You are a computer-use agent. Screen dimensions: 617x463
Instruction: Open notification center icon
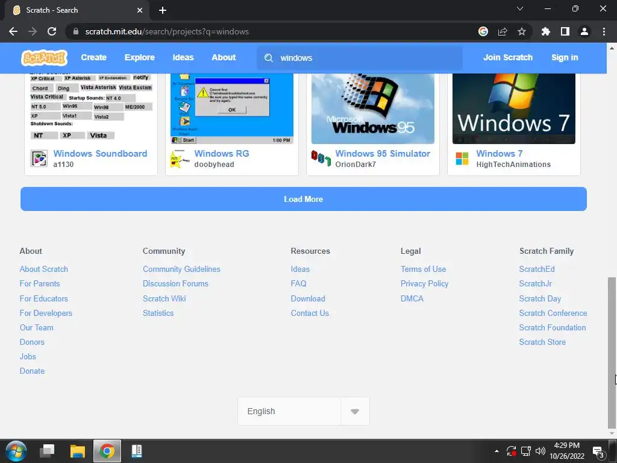598,452
